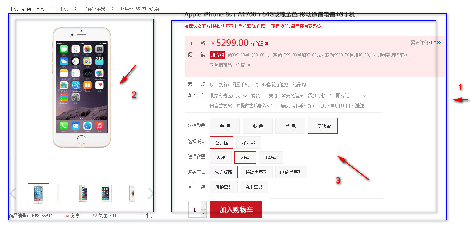Viewport: 471px width, 229px height.
Task: Increase quantity with the plus stepper
Action: pyautogui.click(x=204, y=205)
